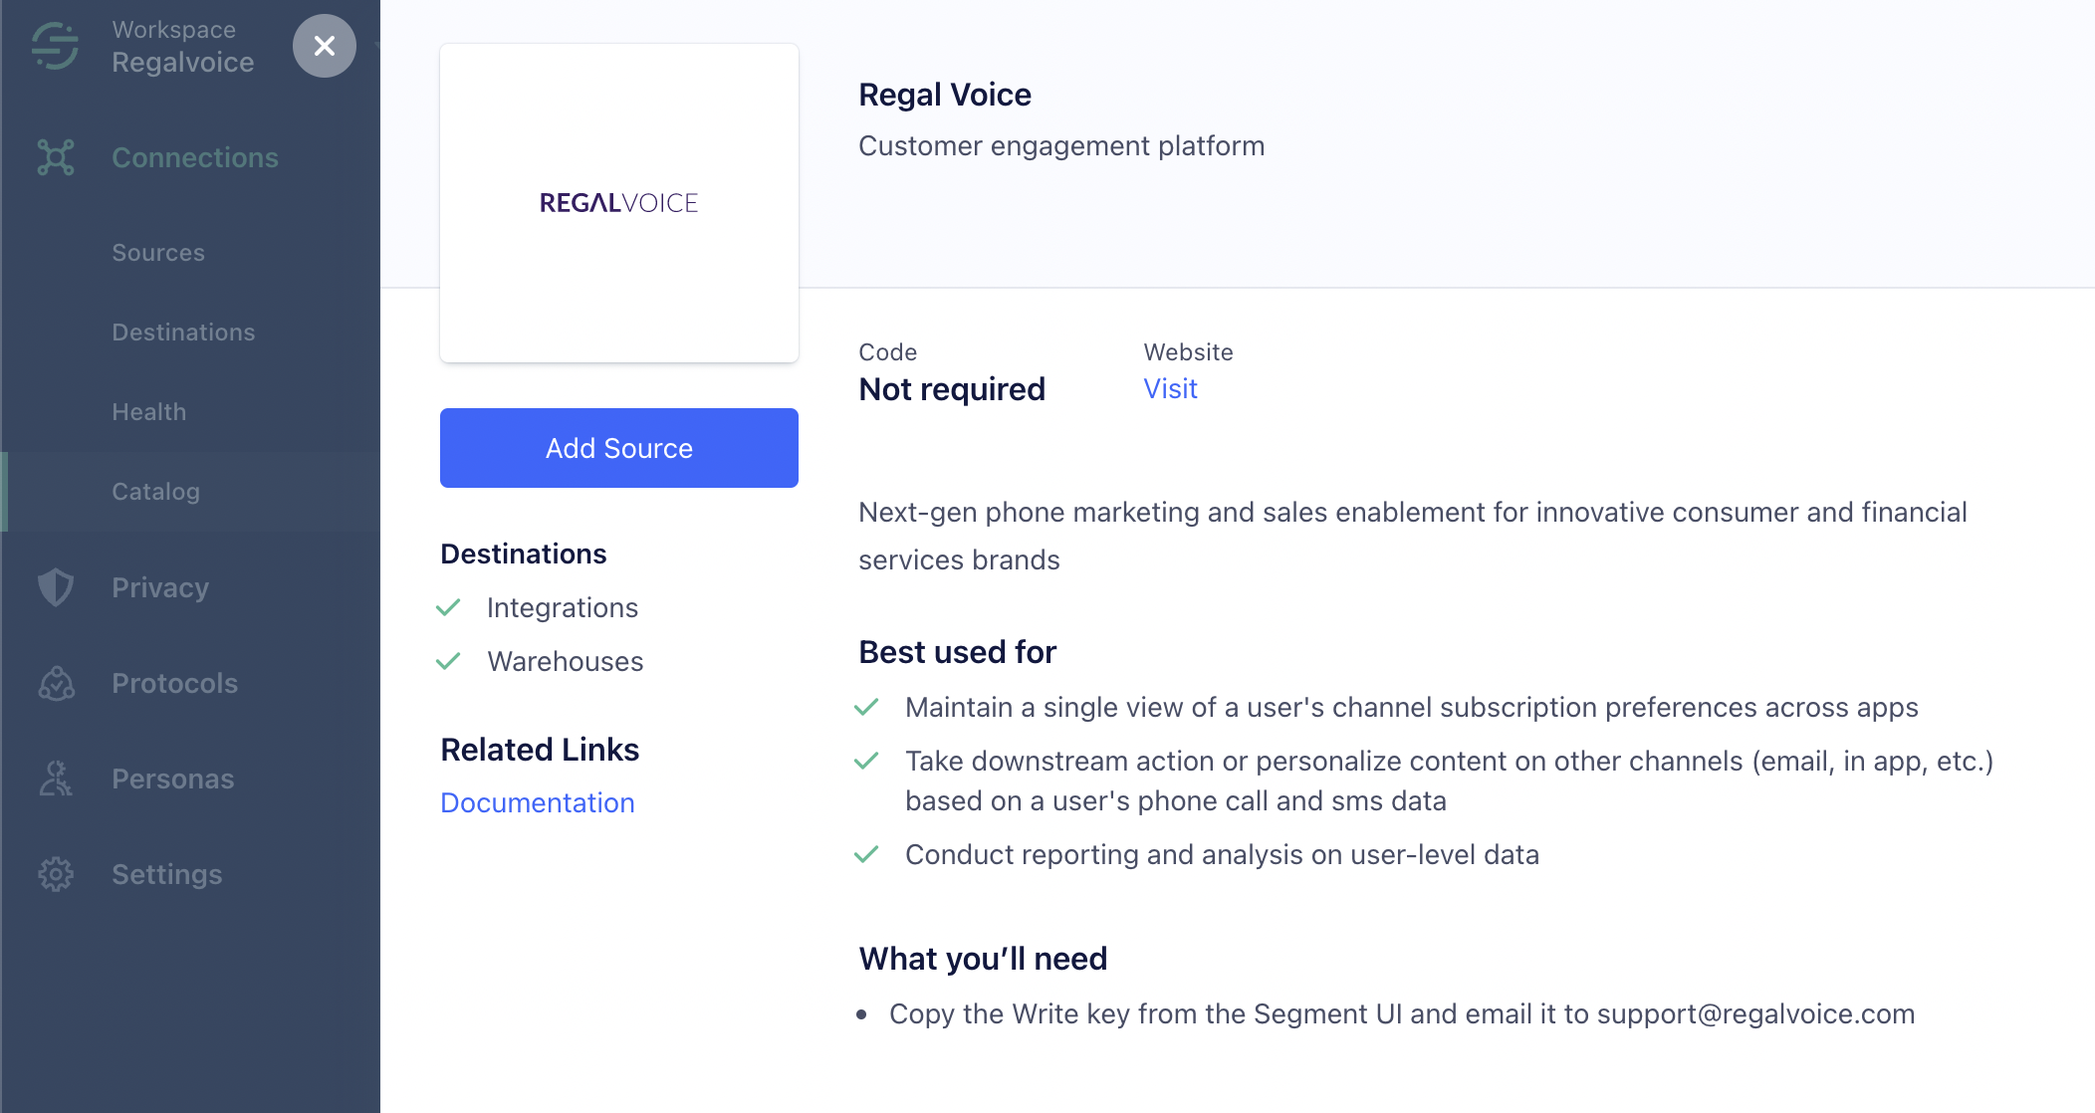Image resolution: width=2095 pixels, height=1113 pixels.
Task: Close the catalog detail panel
Action: tap(325, 46)
